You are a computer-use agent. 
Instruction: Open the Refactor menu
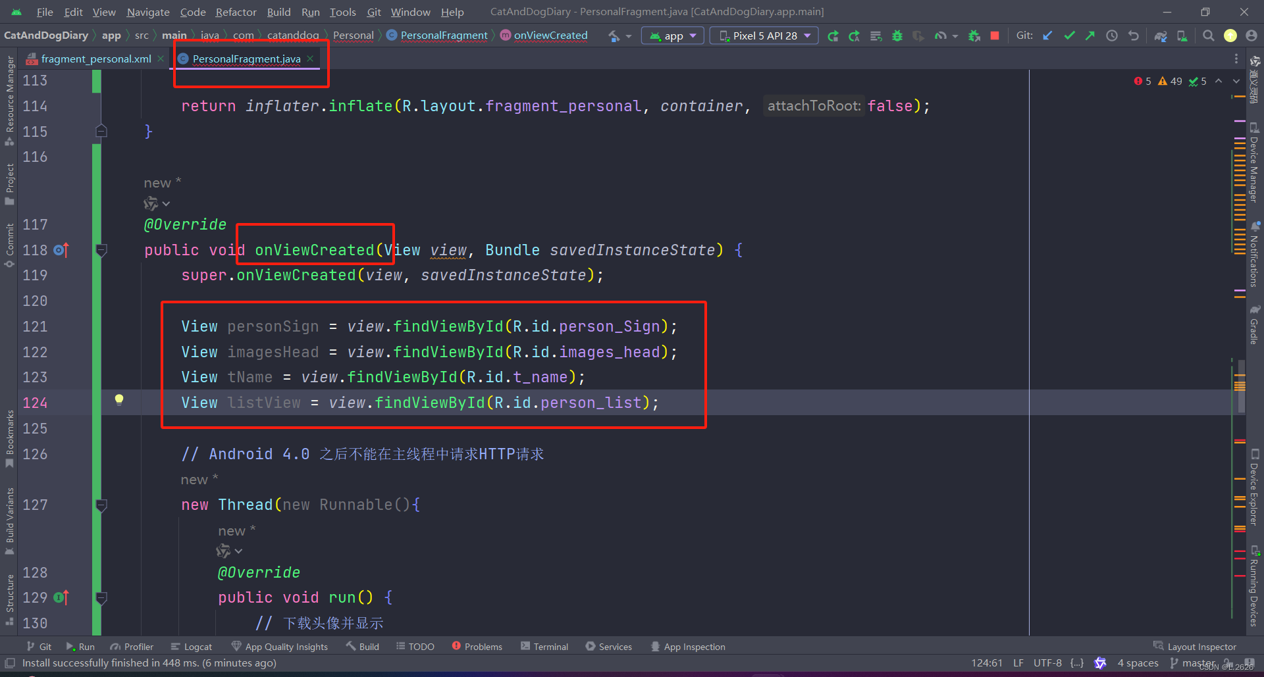(235, 11)
